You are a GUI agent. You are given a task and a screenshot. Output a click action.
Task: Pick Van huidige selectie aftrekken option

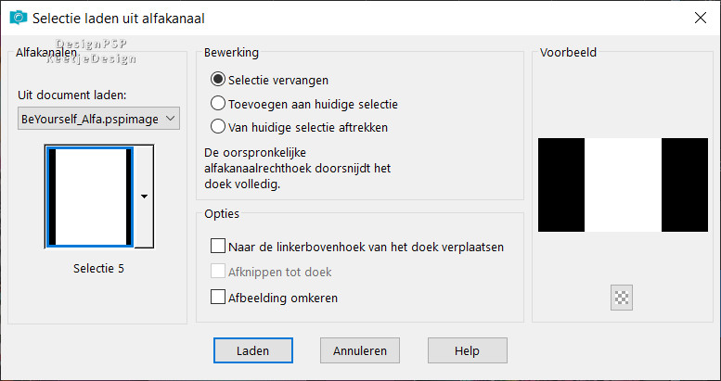219,127
